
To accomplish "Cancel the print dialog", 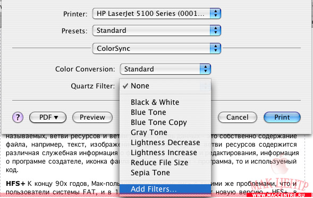I will click(x=238, y=118).
